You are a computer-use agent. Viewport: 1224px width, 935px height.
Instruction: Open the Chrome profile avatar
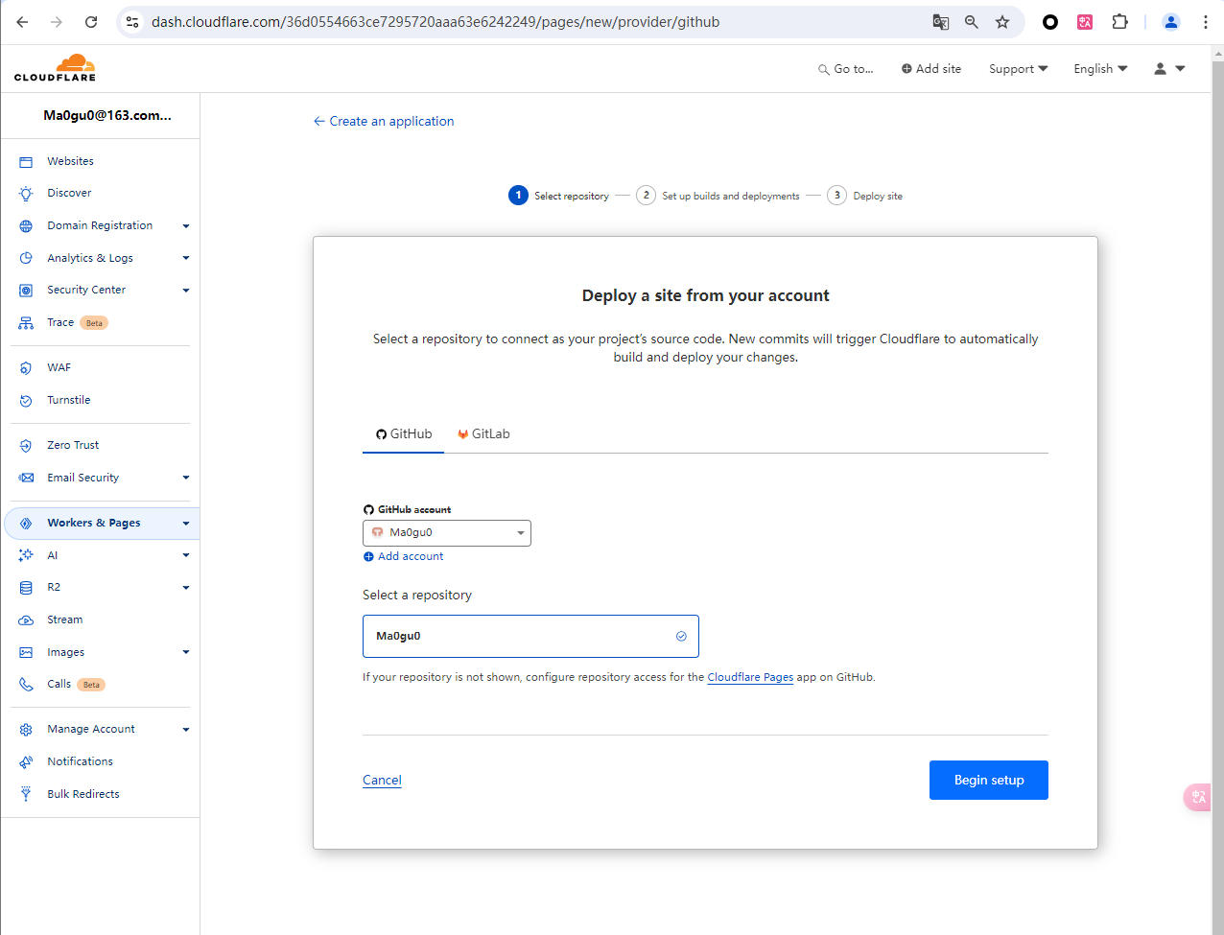click(x=1171, y=22)
